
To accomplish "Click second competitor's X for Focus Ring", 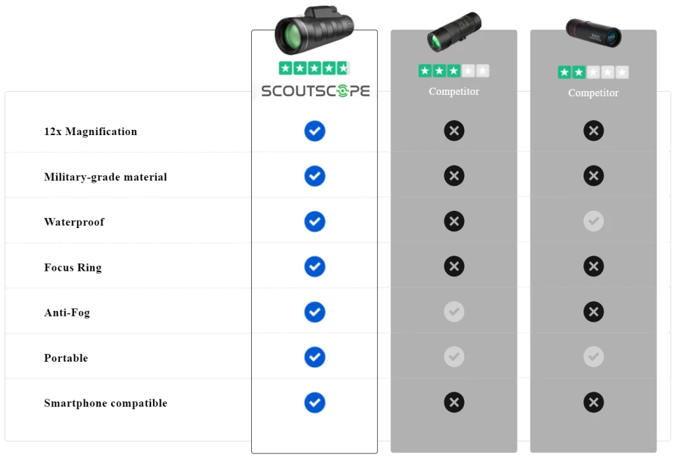I will 594,266.
